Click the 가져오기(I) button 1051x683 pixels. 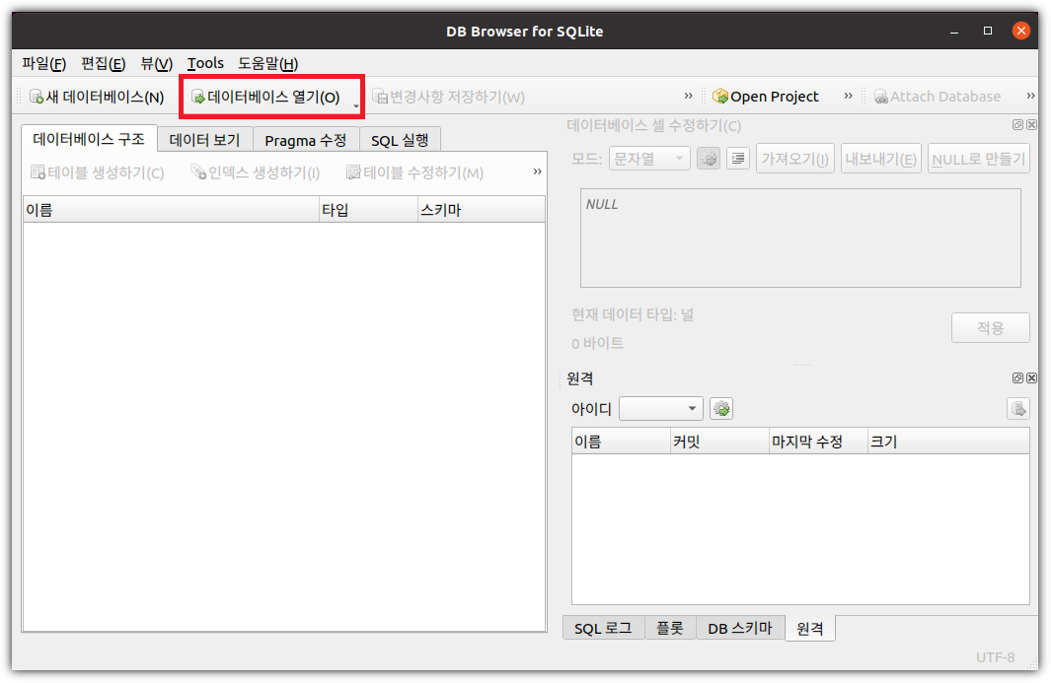pos(795,159)
